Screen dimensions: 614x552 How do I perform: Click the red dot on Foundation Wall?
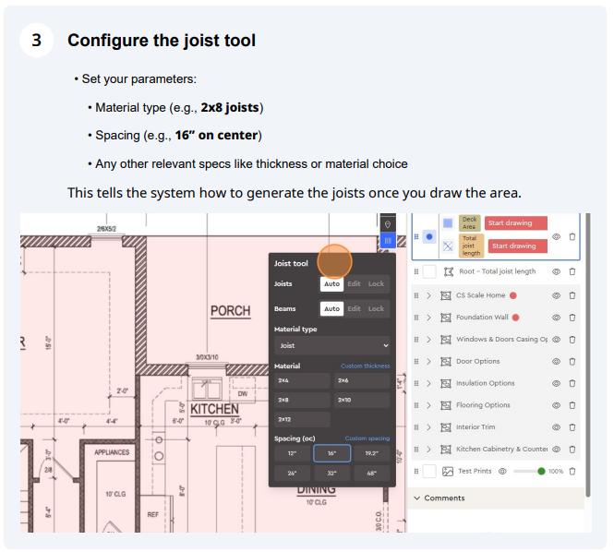point(516,318)
